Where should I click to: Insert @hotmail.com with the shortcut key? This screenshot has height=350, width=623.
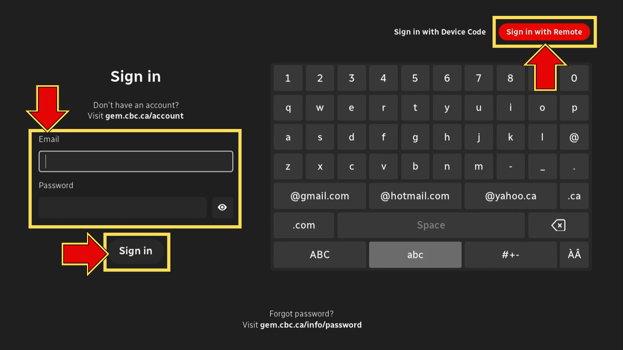415,196
